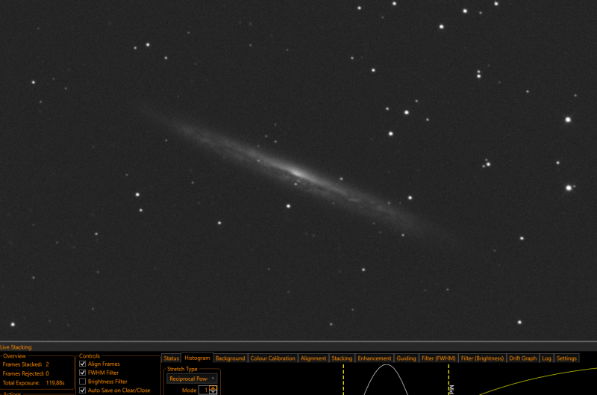
Task: Switch to the Guiding tab
Action: pos(406,358)
